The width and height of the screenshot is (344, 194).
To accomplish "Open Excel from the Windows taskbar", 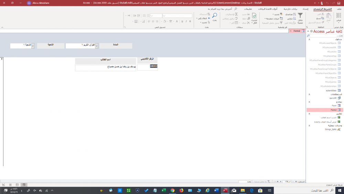I will (164, 190).
